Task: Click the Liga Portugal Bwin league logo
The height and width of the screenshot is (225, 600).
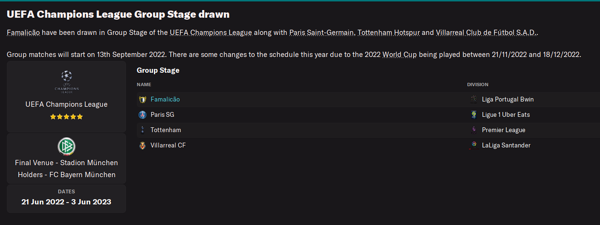Action: pyautogui.click(x=474, y=100)
